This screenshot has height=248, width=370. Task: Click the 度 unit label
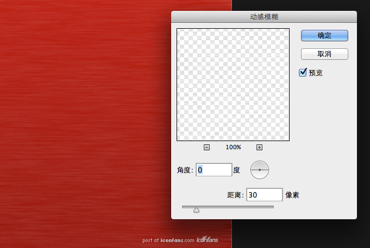[x=237, y=170]
